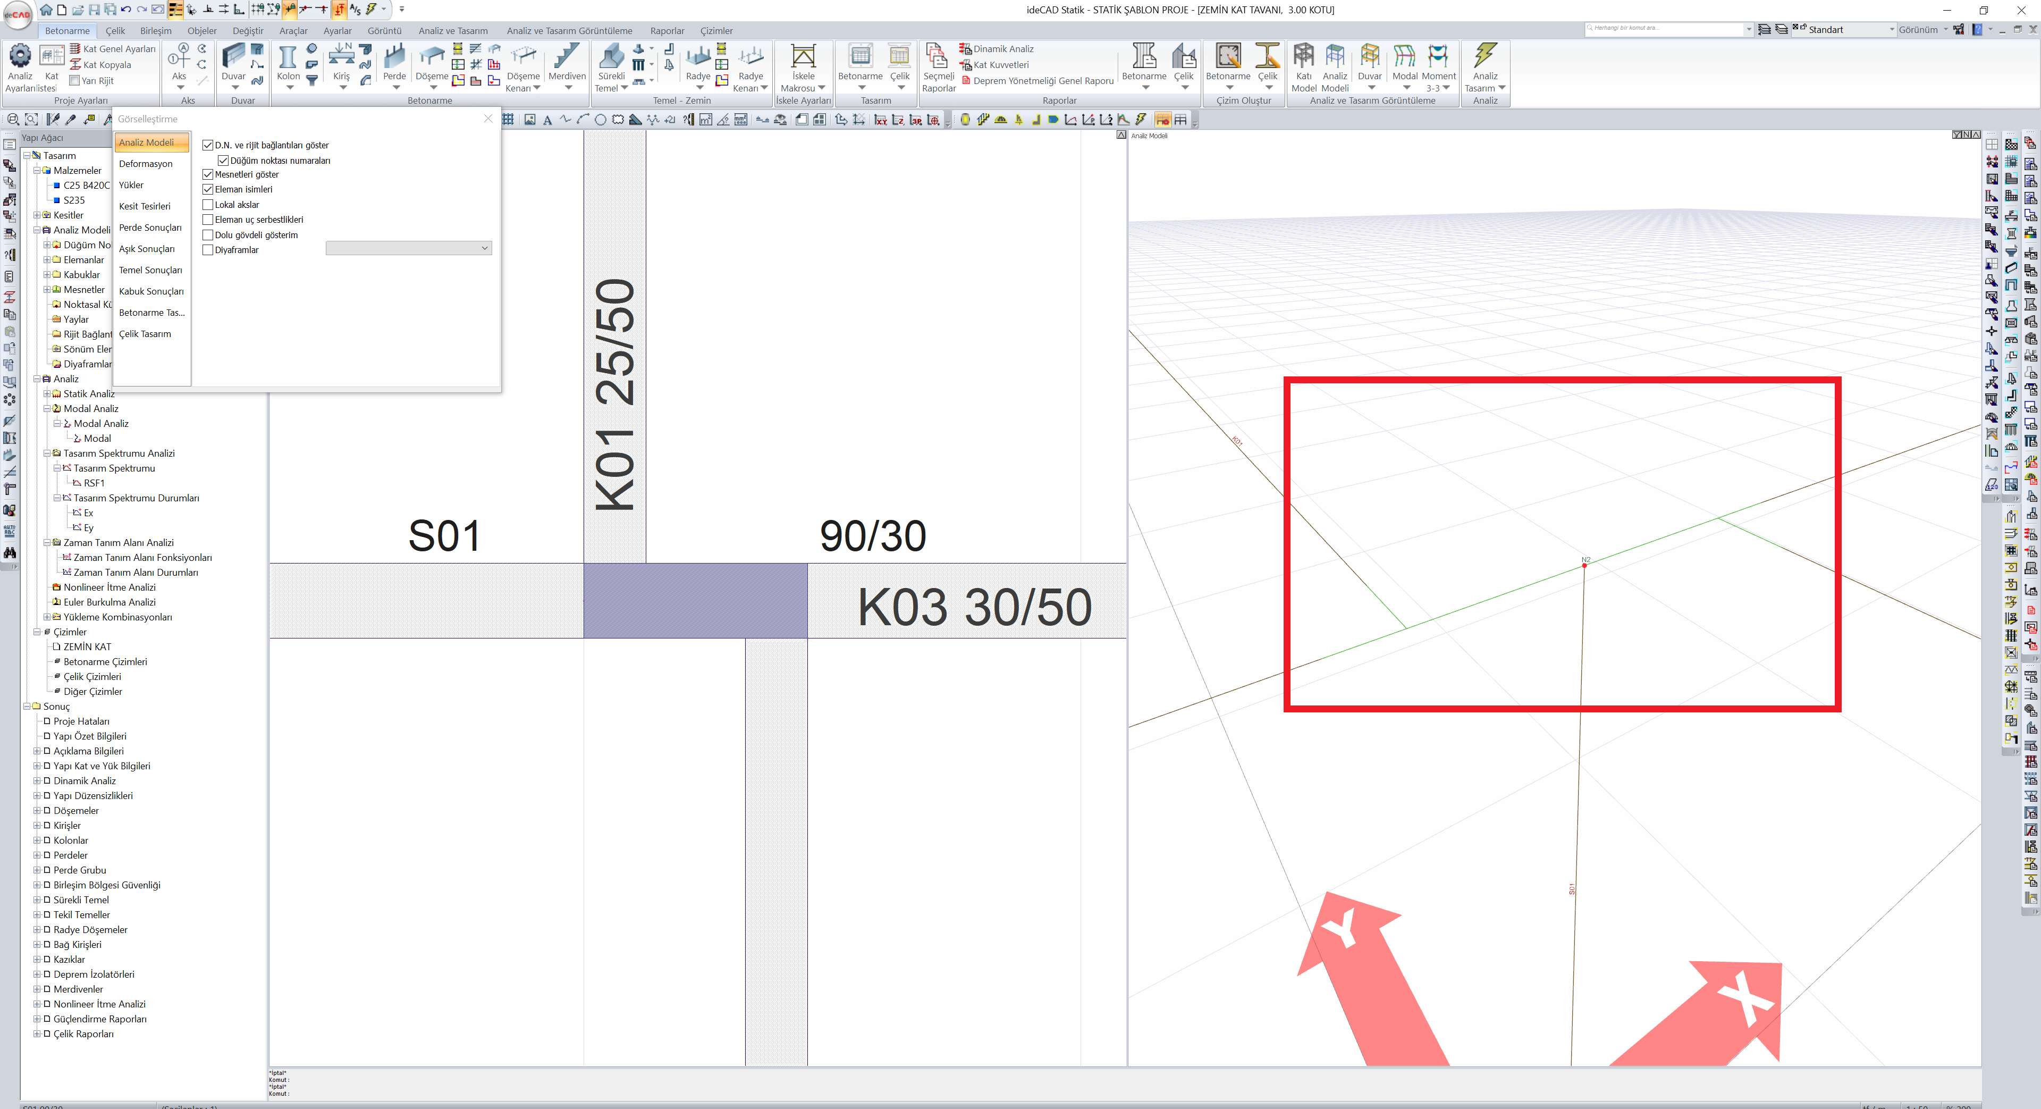The width and height of the screenshot is (2041, 1109).
Task: Open Kat Kuvvetleri report
Action: click(994, 64)
